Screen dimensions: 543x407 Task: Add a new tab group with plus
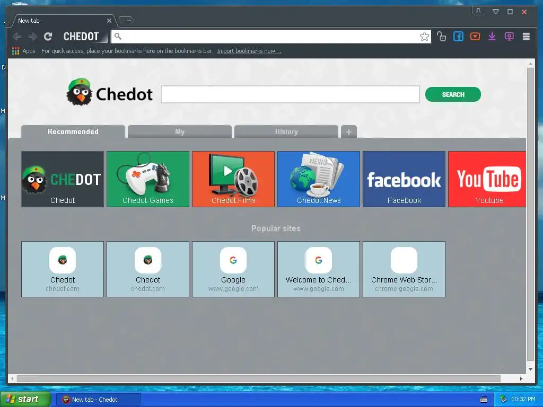(x=349, y=131)
